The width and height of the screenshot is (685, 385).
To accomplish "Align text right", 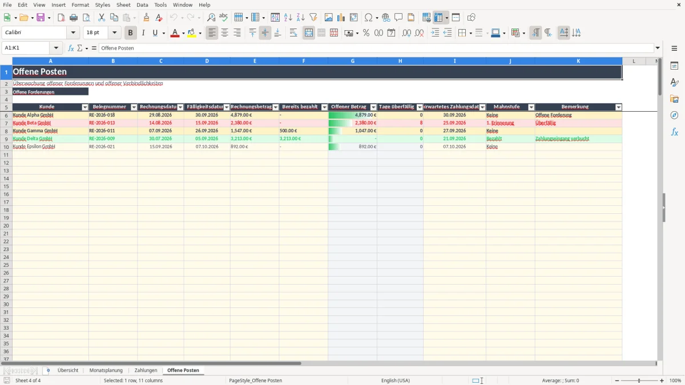I will (x=237, y=33).
